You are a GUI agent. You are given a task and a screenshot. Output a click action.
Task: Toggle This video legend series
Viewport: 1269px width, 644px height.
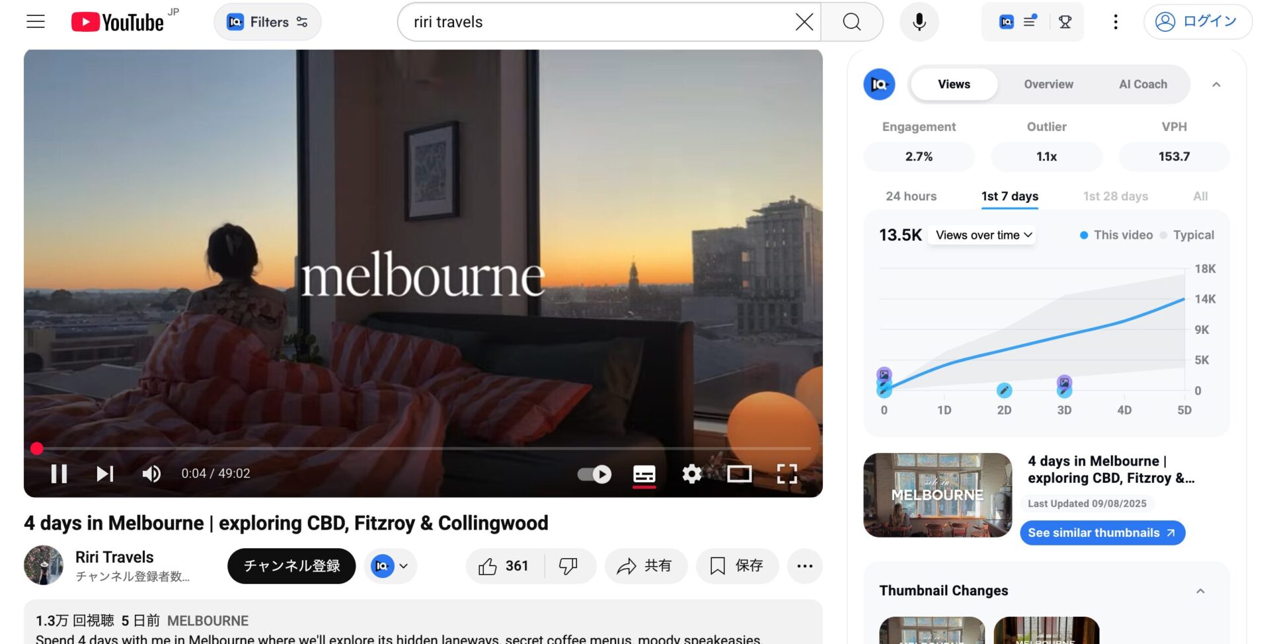(x=1116, y=235)
